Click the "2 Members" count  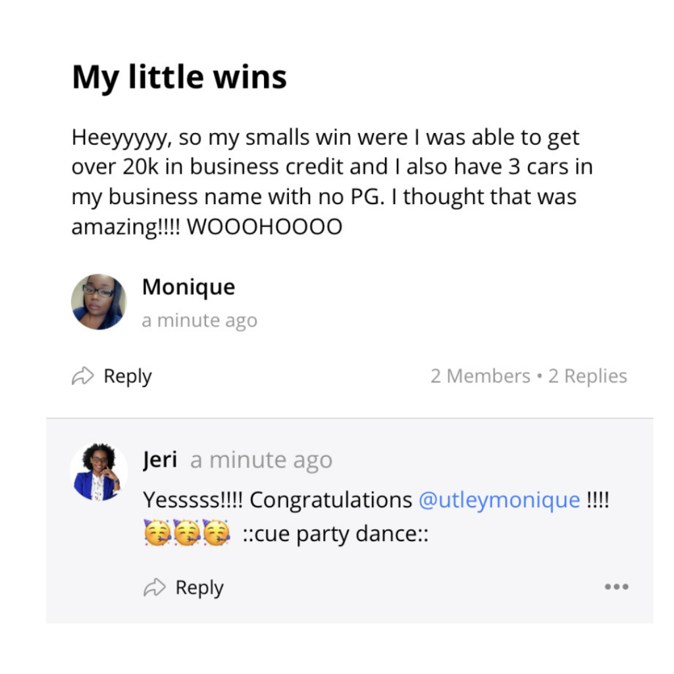[480, 376]
